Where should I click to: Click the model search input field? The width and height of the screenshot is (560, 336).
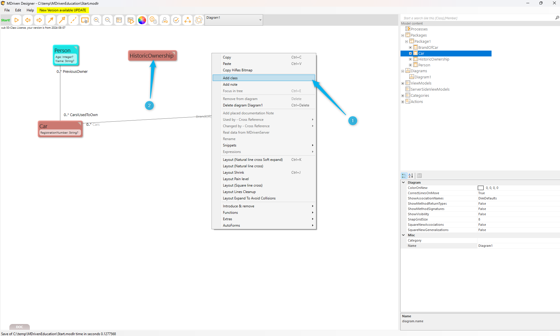click(477, 18)
